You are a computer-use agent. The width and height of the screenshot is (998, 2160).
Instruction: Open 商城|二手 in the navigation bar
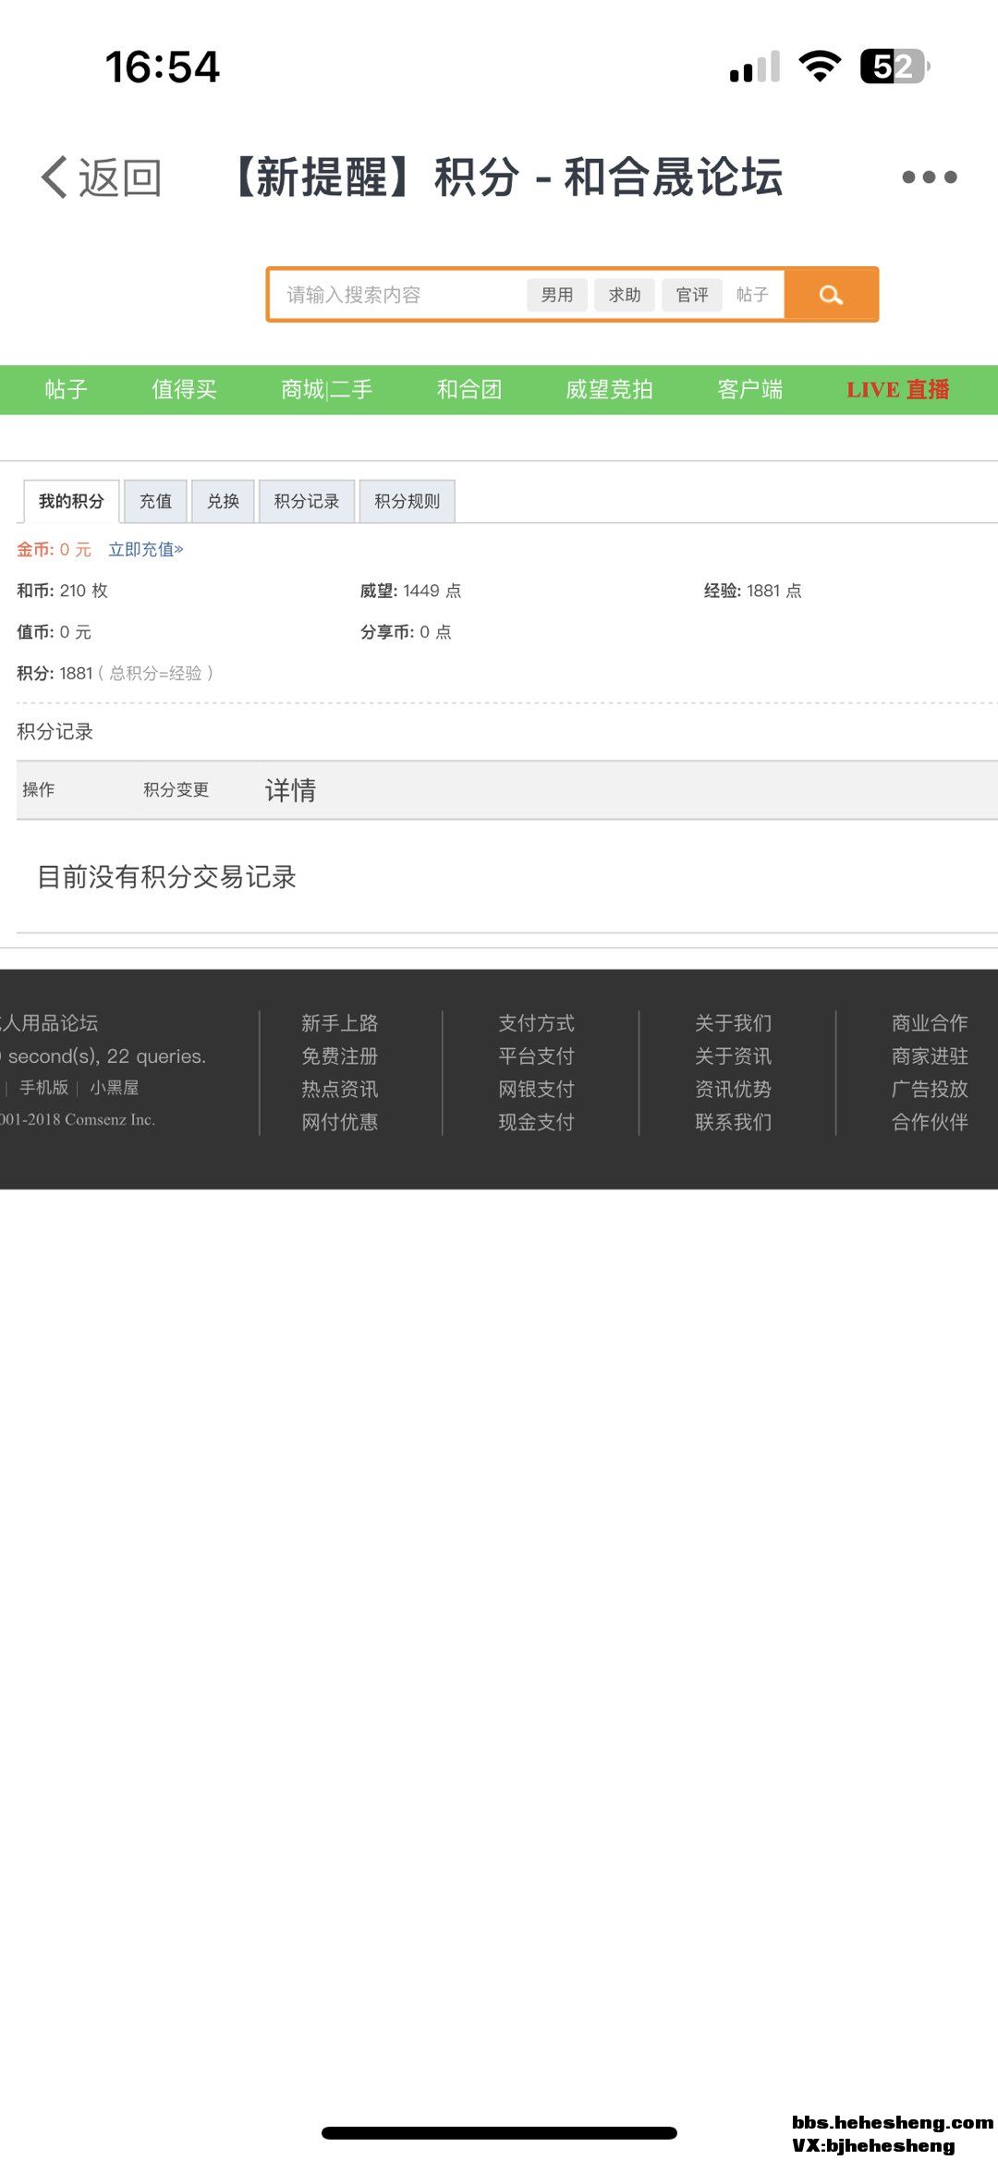pyautogui.click(x=327, y=390)
